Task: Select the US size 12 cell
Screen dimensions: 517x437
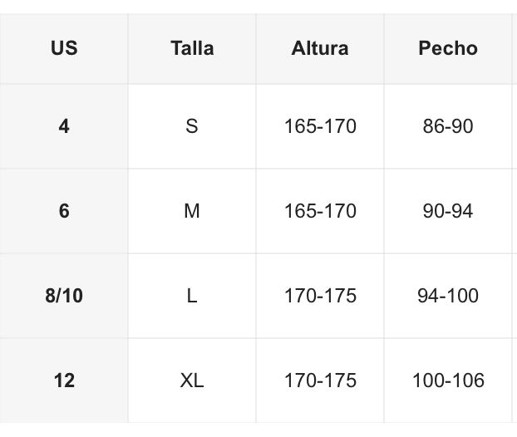Action: pos(64,381)
